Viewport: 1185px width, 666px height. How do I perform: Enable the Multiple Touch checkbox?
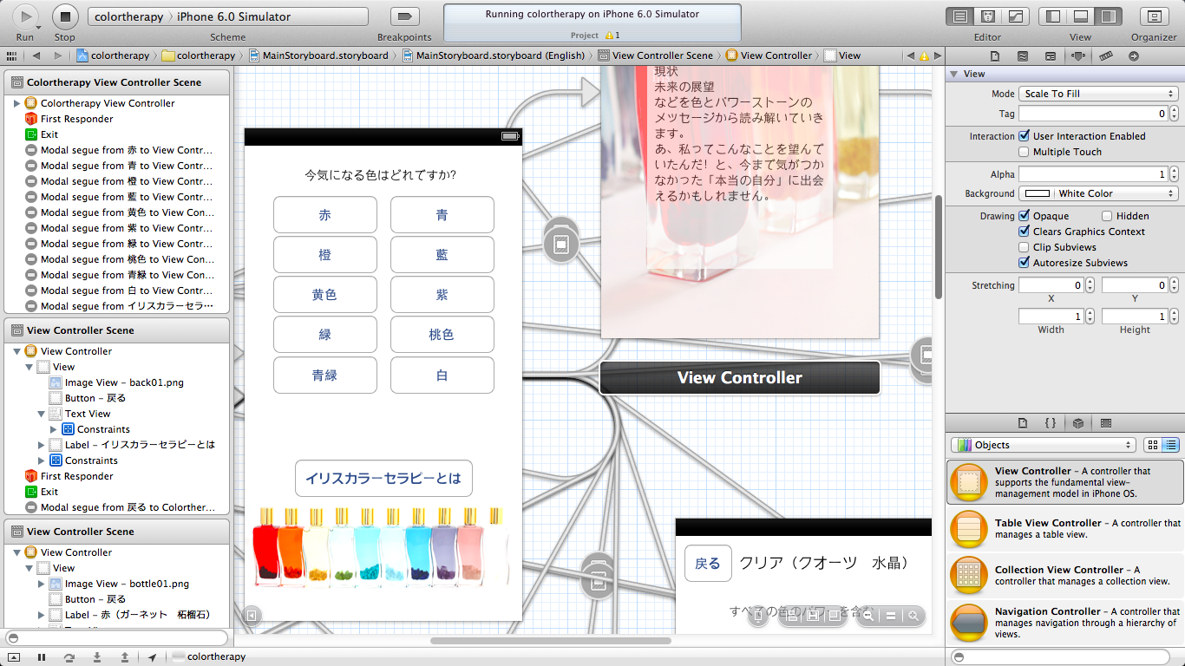(x=1025, y=152)
